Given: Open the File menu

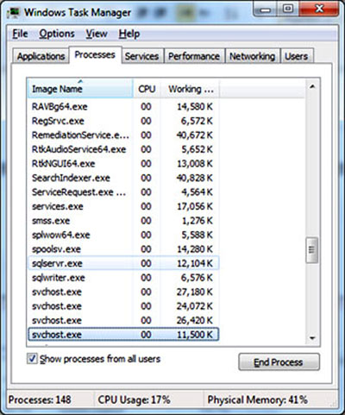Looking at the screenshot, I should (20, 34).
